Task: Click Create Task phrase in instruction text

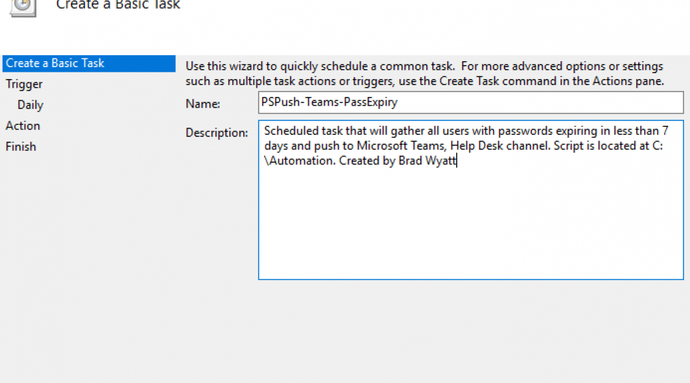Action: click(469, 81)
